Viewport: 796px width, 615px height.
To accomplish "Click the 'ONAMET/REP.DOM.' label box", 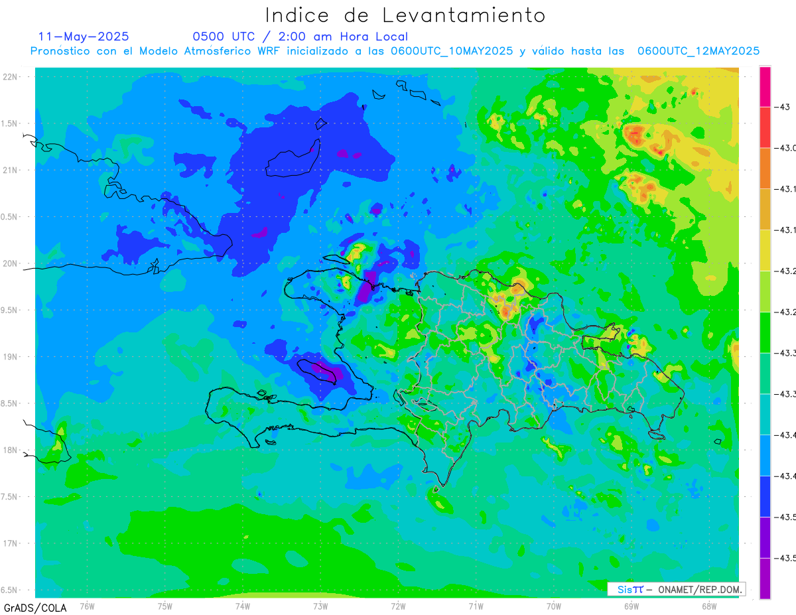I will (676, 589).
